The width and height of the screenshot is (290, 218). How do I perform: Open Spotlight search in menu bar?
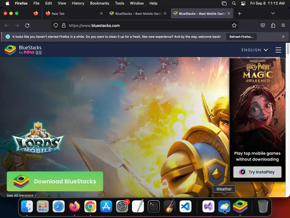click(234, 3)
